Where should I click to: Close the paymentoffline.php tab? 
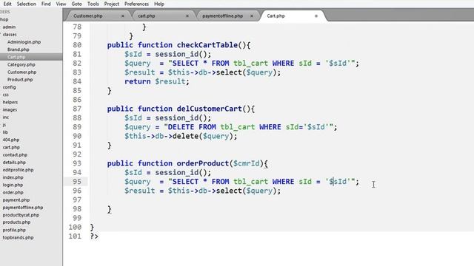(x=252, y=16)
